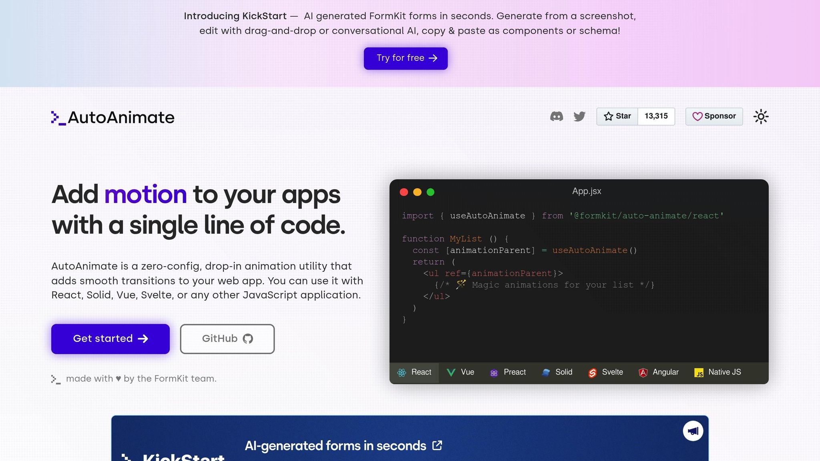Open the Twitter bird icon
Image resolution: width=820 pixels, height=461 pixels.
(x=579, y=116)
